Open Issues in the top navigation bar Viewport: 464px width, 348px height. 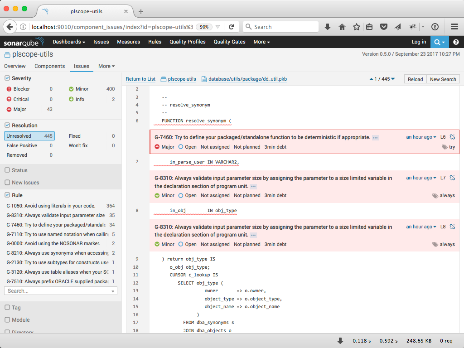(x=101, y=42)
